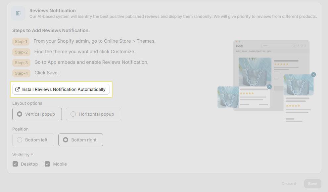Open BLOG in the preview navigation
Viewport: 328px width, 192px height.
269,51
